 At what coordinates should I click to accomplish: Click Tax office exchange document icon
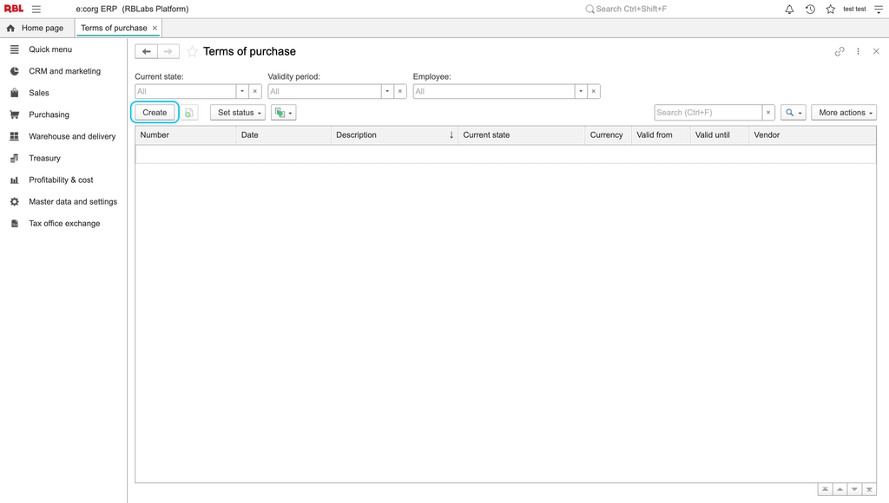coord(15,224)
